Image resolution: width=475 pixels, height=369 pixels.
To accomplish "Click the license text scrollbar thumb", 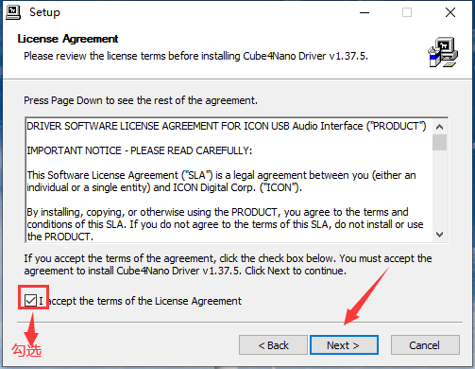I will click(439, 142).
